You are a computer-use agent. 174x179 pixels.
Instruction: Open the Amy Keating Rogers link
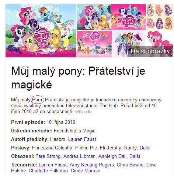tap(92, 165)
